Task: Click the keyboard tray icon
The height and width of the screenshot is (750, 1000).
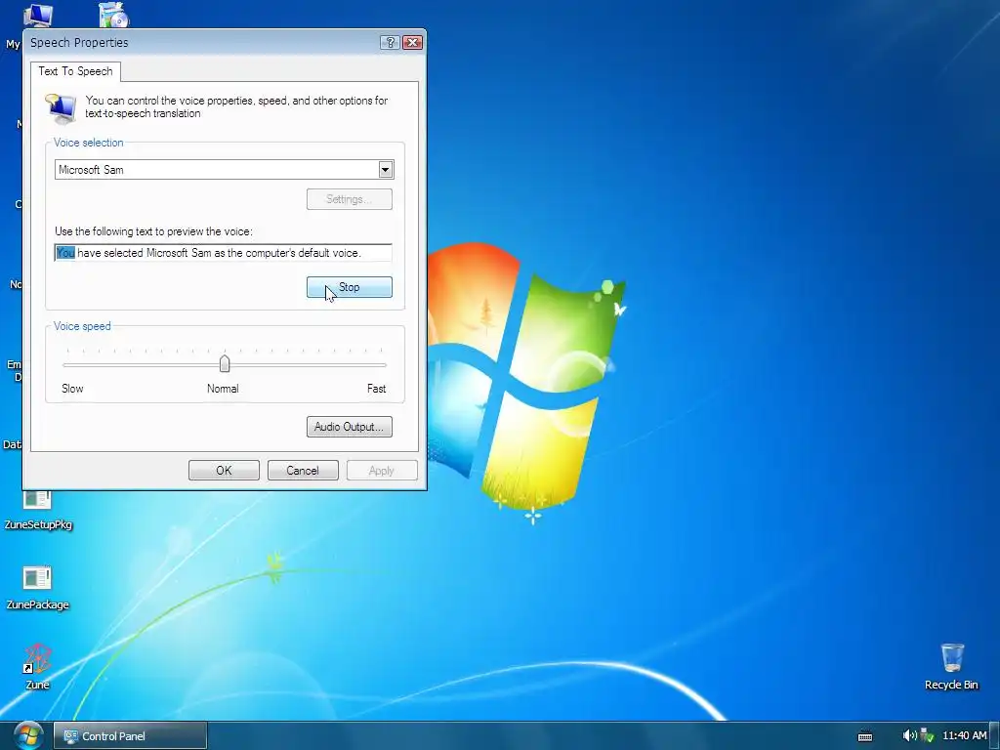Action: 865,736
